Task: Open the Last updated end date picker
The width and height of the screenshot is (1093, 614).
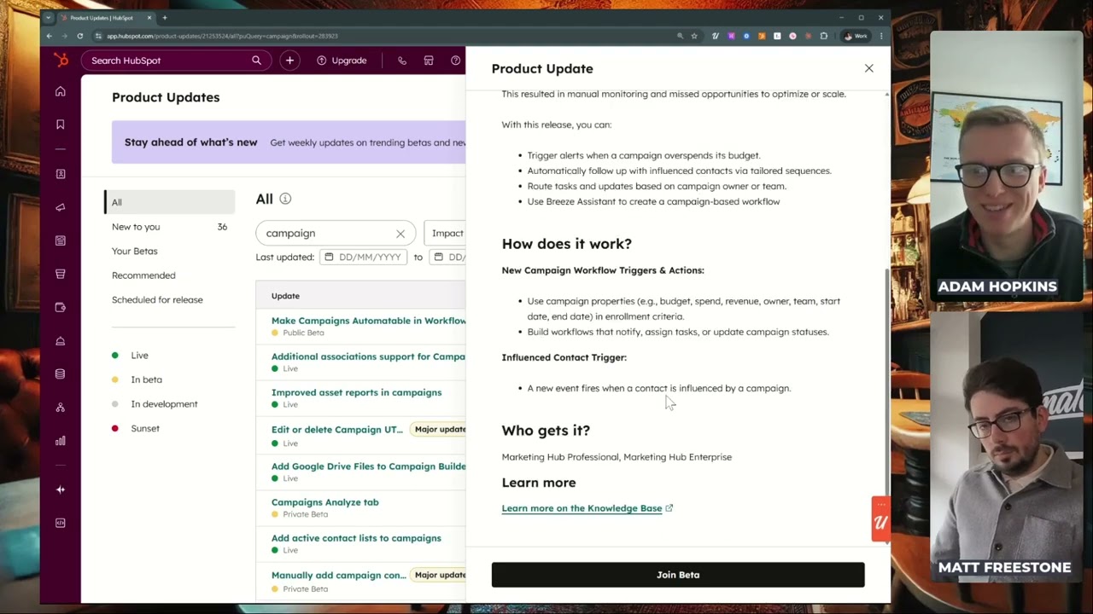Action: pos(448,257)
